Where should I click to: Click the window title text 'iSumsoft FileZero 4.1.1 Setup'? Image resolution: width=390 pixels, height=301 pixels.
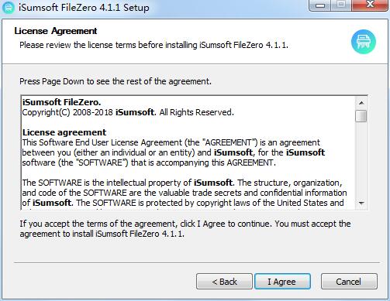point(84,8)
